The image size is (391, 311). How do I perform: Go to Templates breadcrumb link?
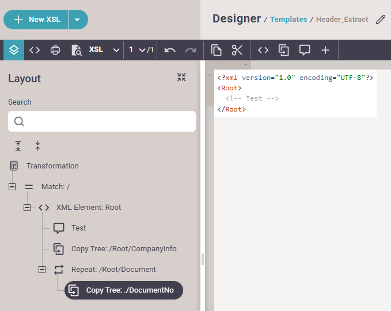click(x=288, y=20)
